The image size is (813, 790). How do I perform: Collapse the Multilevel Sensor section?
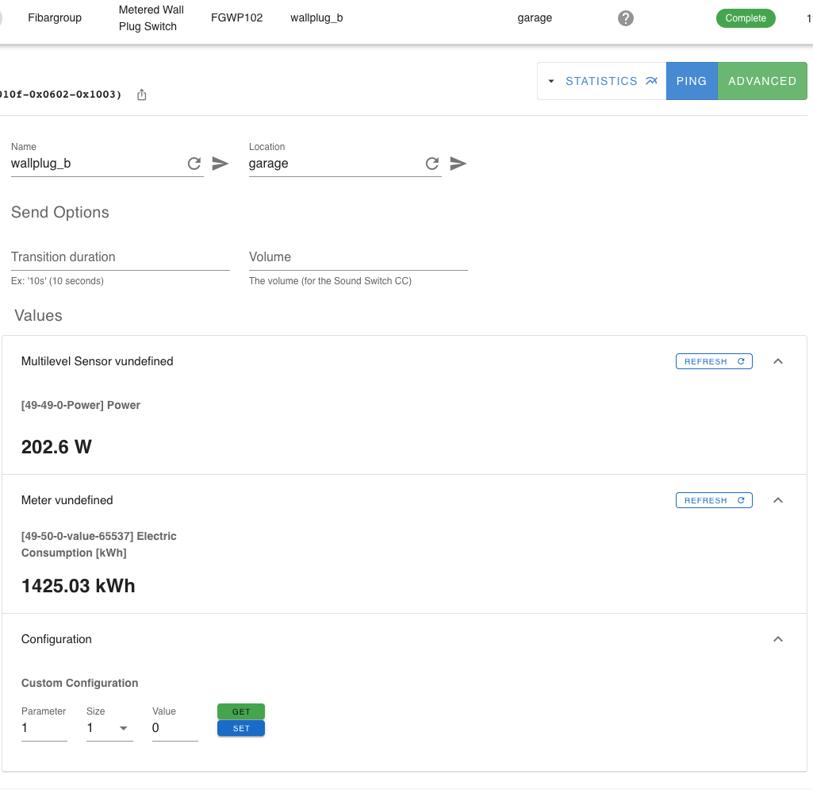[x=778, y=360]
